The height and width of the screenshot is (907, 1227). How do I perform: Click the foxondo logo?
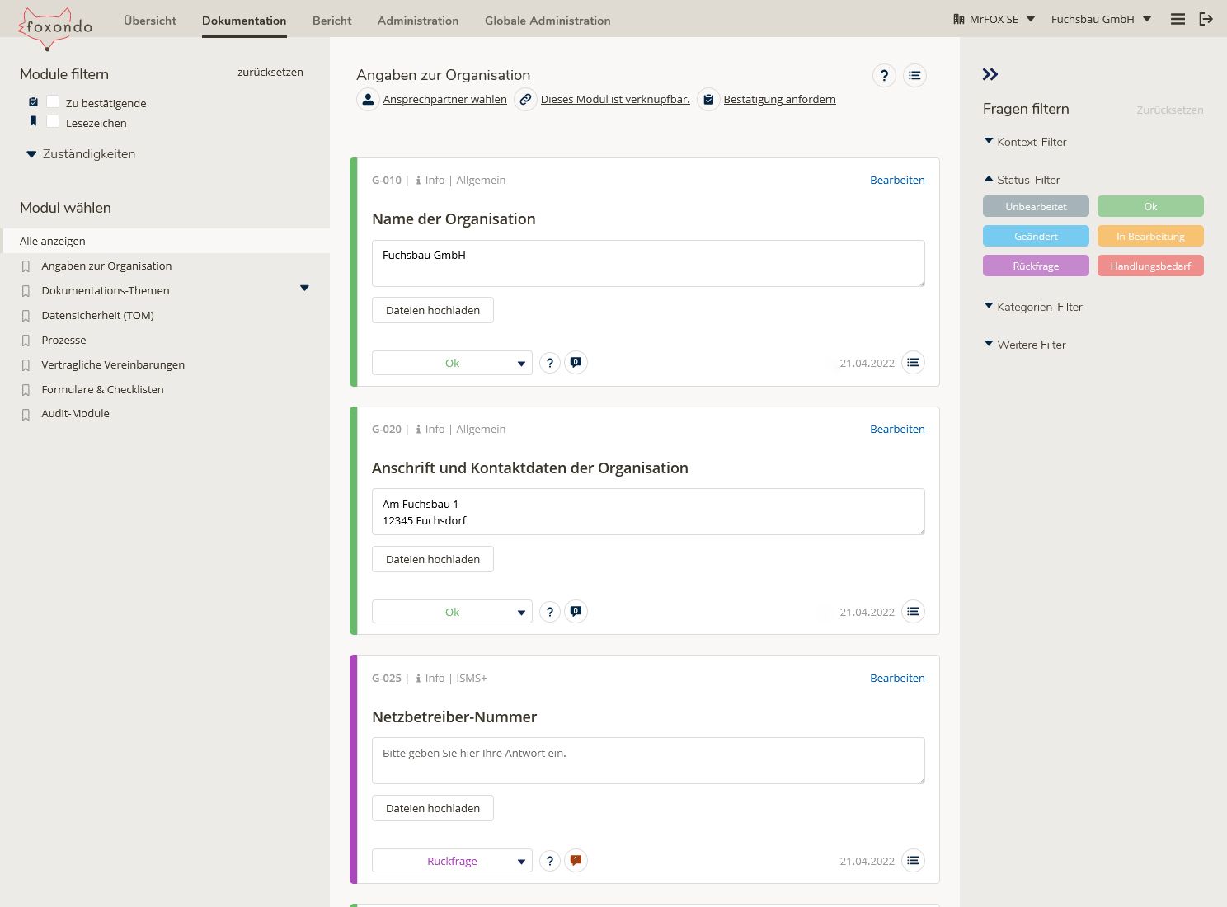[55, 27]
